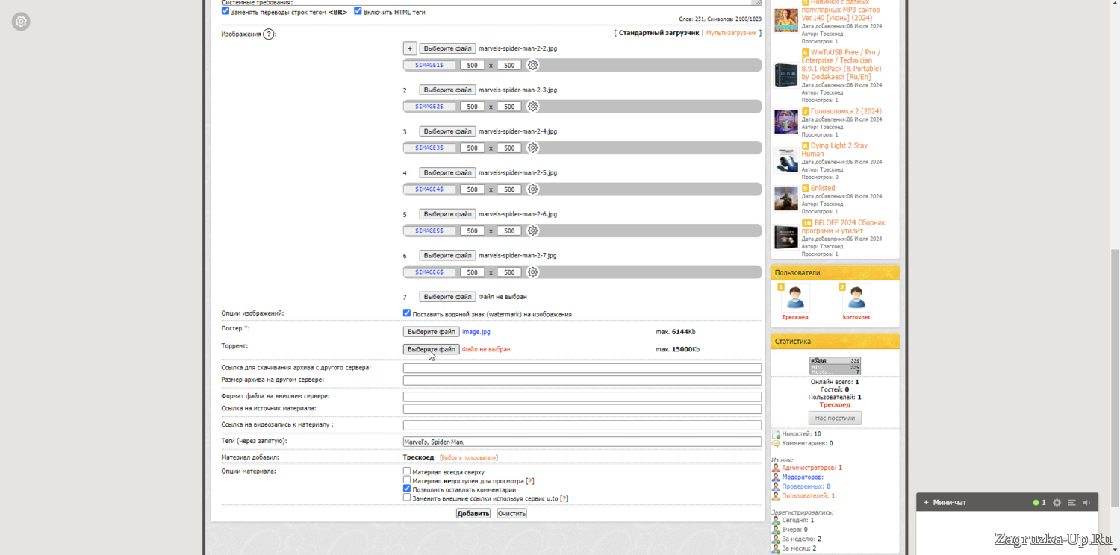This screenshot has width=1120, height=555.
Task: Open Мини-чат settings gear
Action: point(1057,503)
